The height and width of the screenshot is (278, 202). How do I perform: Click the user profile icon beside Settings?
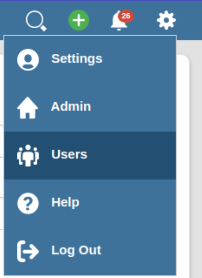(28, 60)
